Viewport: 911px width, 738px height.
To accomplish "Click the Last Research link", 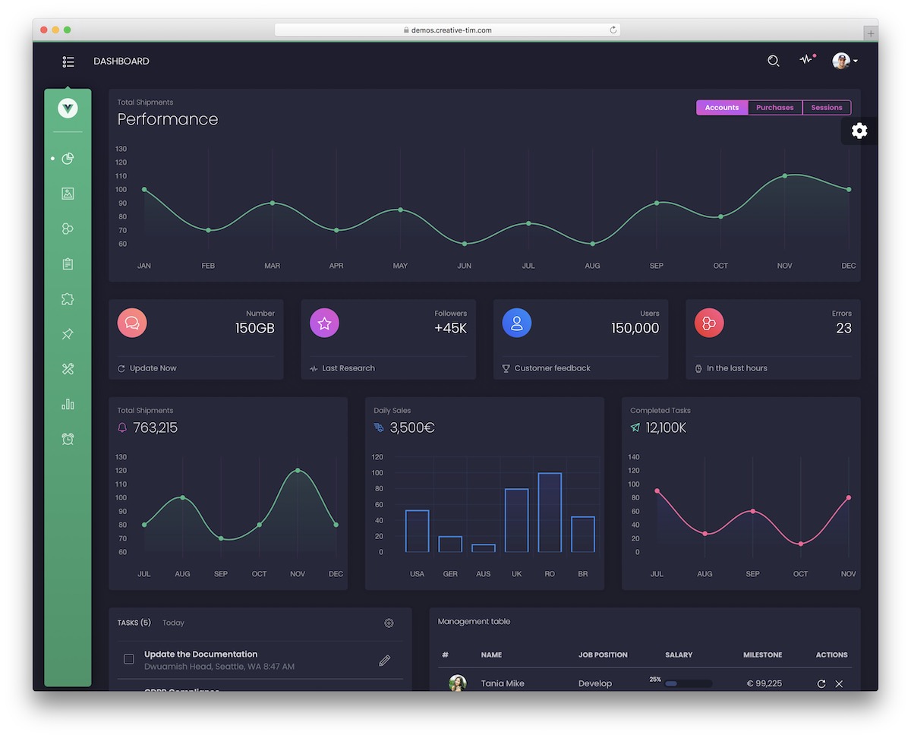I will tap(342, 368).
